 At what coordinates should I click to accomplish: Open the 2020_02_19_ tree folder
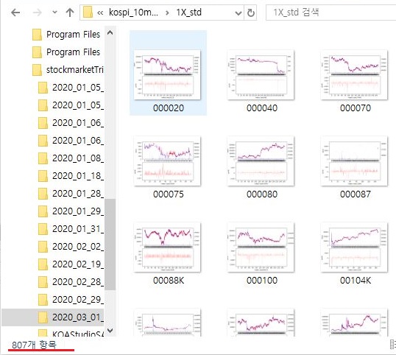(71, 264)
